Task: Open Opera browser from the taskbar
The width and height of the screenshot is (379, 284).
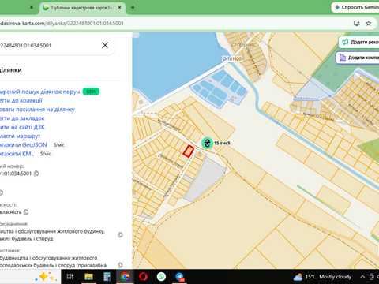Action: tap(143, 276)
